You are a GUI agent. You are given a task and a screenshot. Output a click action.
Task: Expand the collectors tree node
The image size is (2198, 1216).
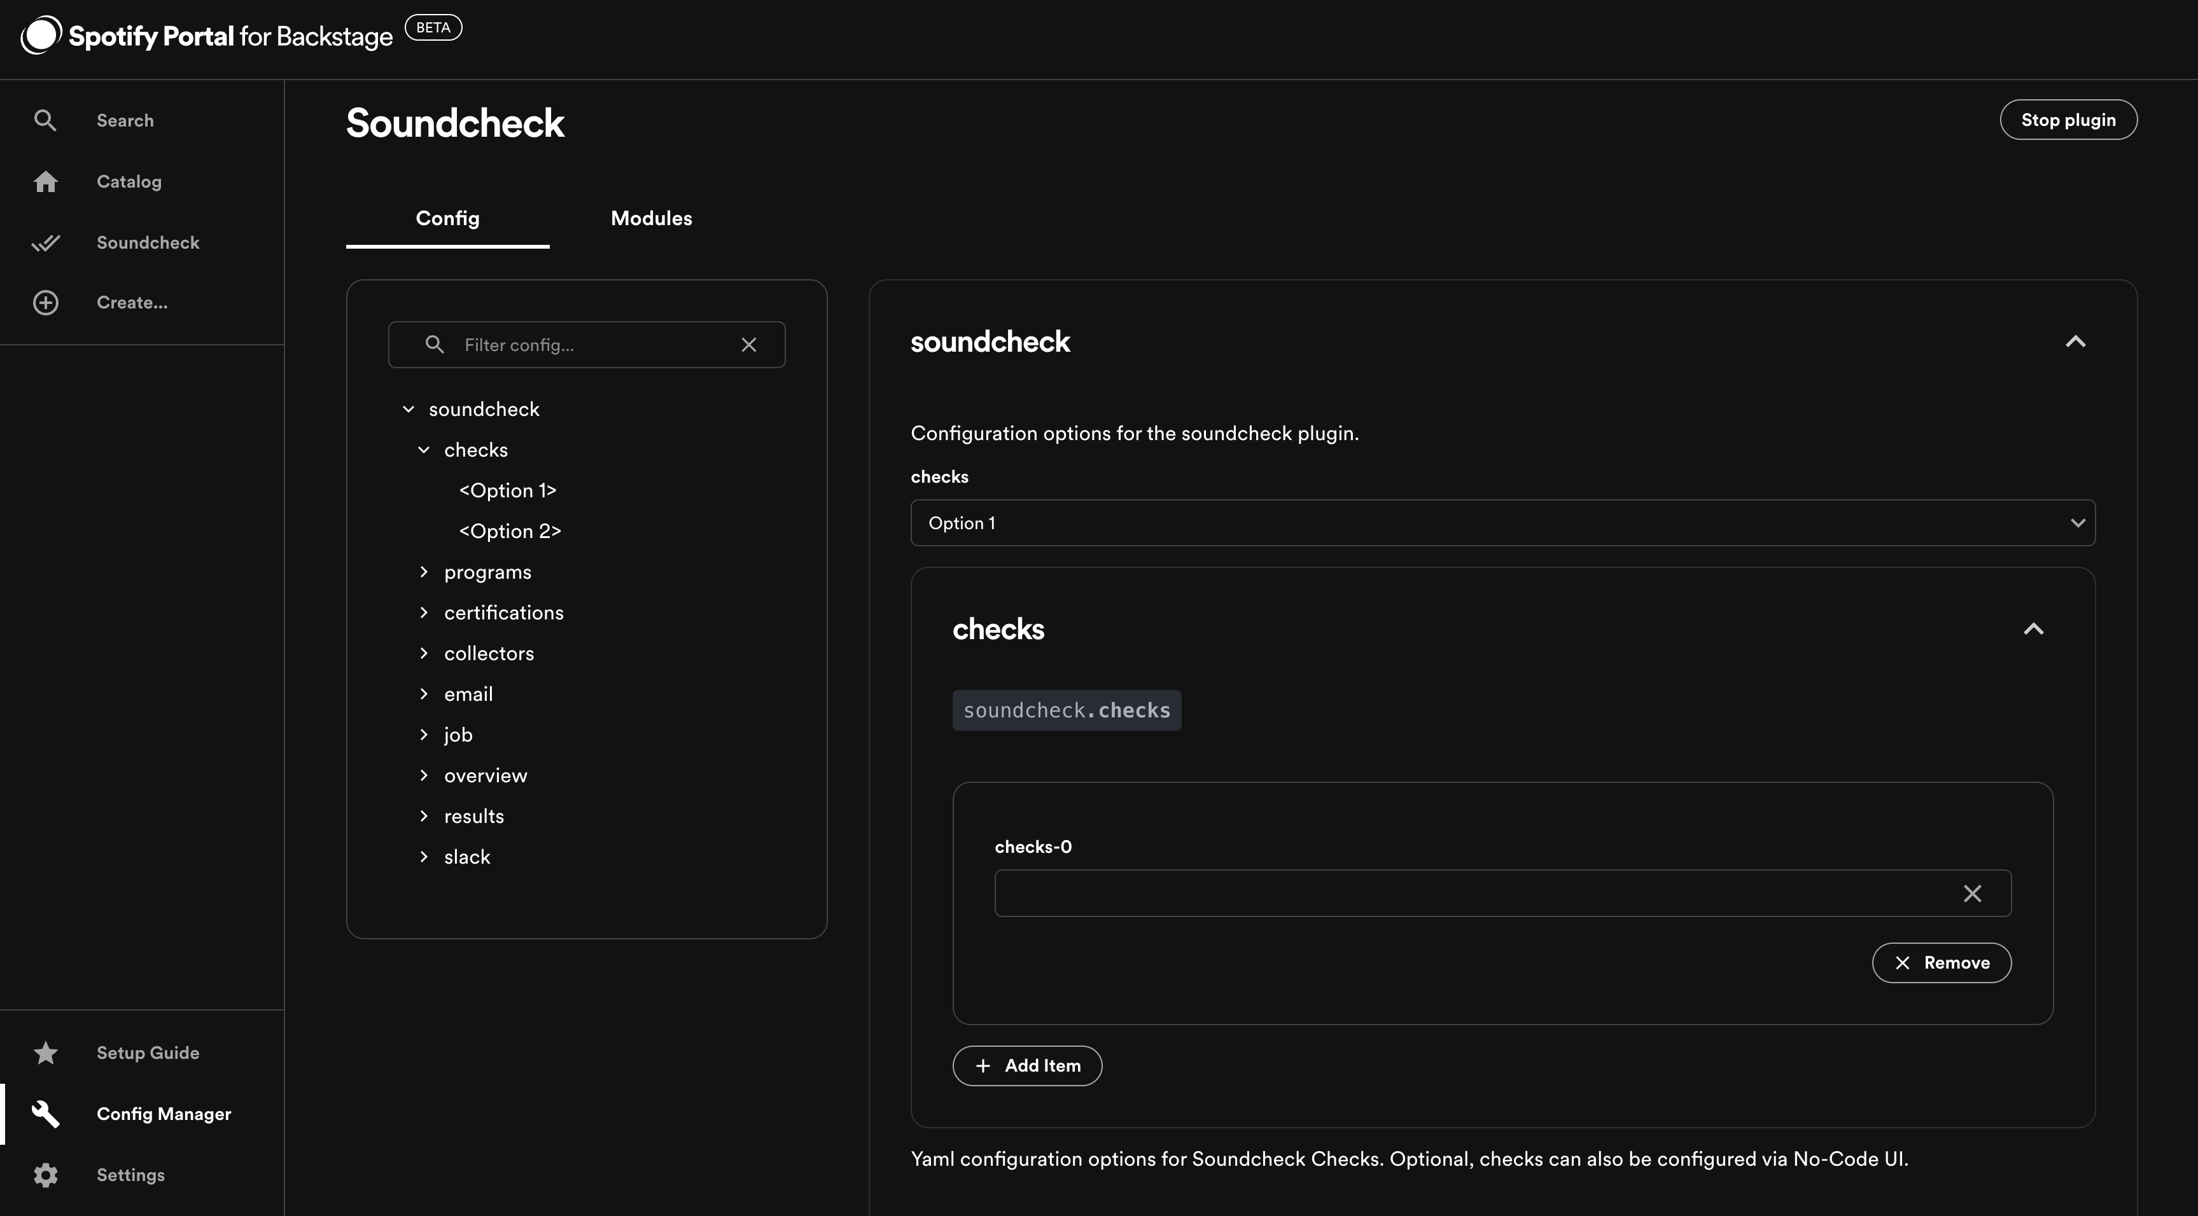(x=424, y=653)
